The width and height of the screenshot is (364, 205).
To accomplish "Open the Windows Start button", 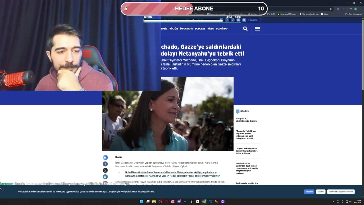I will [x=141, y=202].
